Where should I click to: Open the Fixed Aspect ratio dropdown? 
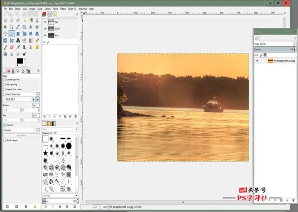pos(25,94)
